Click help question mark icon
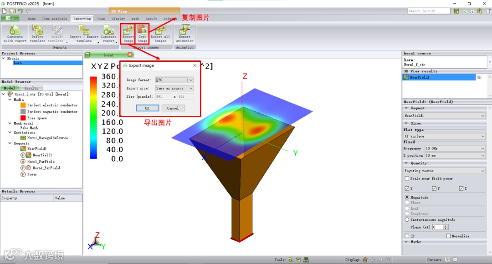Image resolution: width=492 pixels, height=264 pixels. pyautogui.click(x=488, y=11)
